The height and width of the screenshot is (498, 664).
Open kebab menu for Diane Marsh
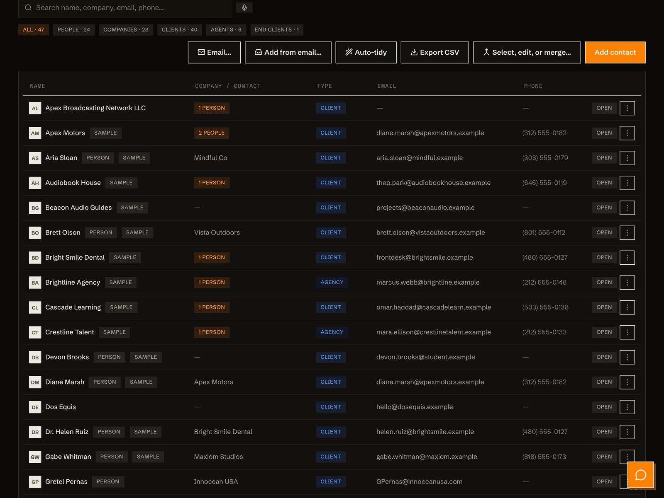click(x=627, y=382)
